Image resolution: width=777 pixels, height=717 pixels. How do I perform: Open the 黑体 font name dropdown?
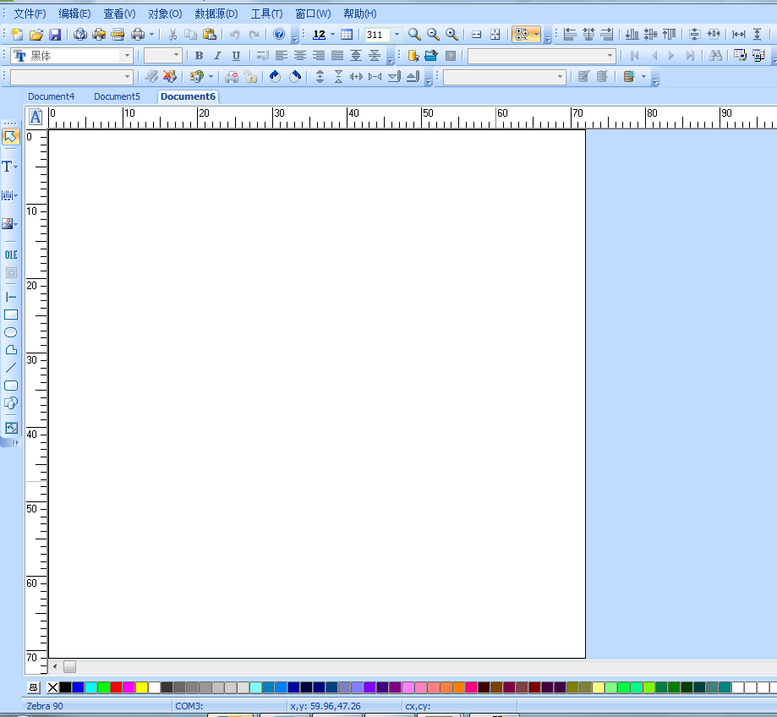pos(127,56)
